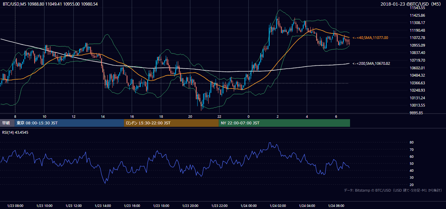The image size is (446, 209).
Task: Click price axis value 10013.55
Action: tap(417, 105)
